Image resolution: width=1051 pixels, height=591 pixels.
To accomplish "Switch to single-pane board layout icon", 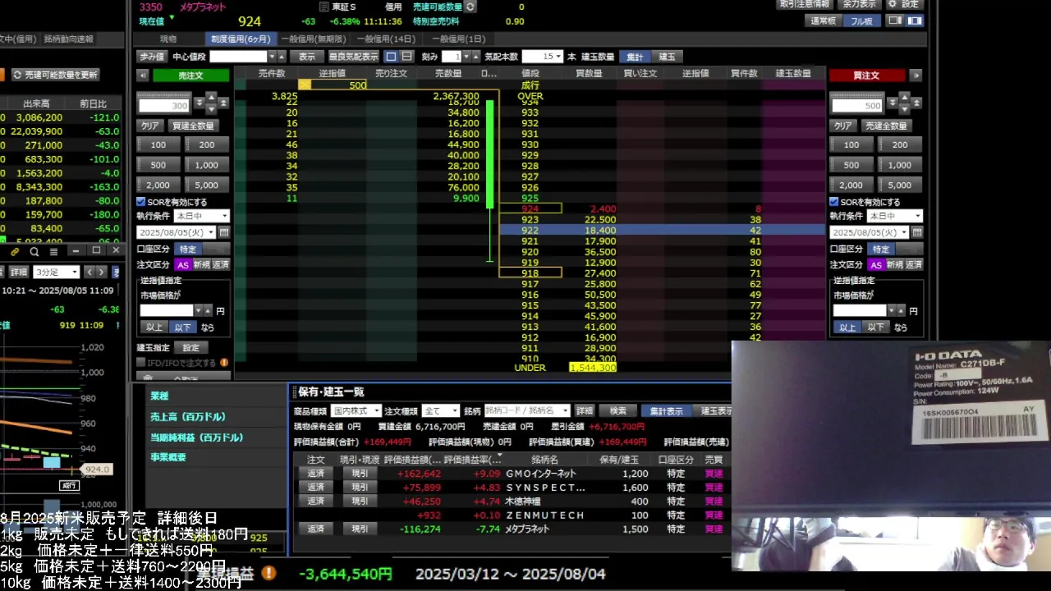I will [x=895, y=21].
